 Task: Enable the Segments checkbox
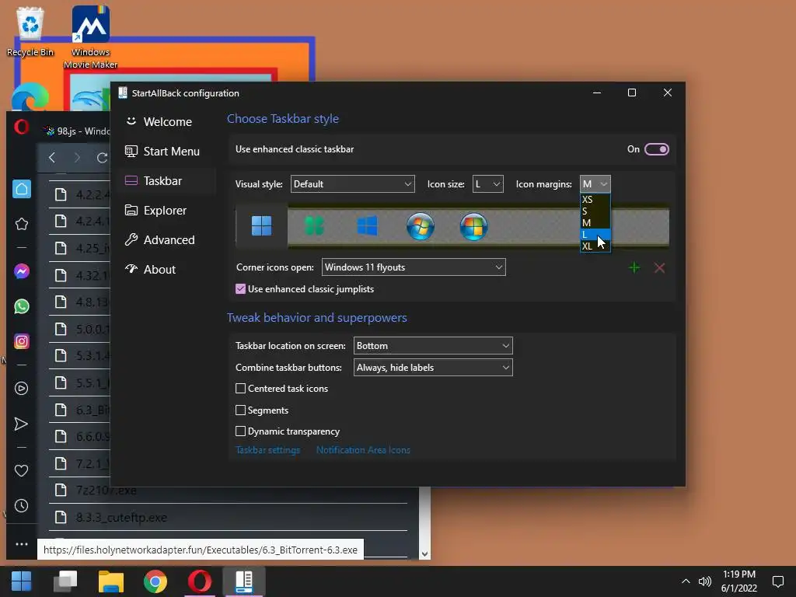tap(241, 410)
